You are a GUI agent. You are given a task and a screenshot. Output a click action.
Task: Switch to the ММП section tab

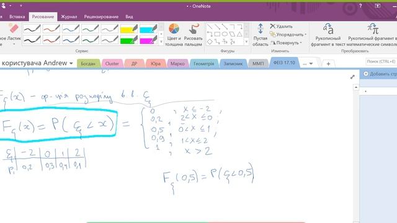[x=258, y=64]
